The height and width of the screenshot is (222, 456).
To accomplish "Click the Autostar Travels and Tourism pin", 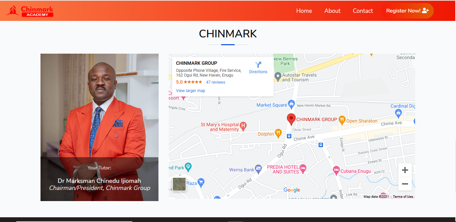I will pos(278,76).
